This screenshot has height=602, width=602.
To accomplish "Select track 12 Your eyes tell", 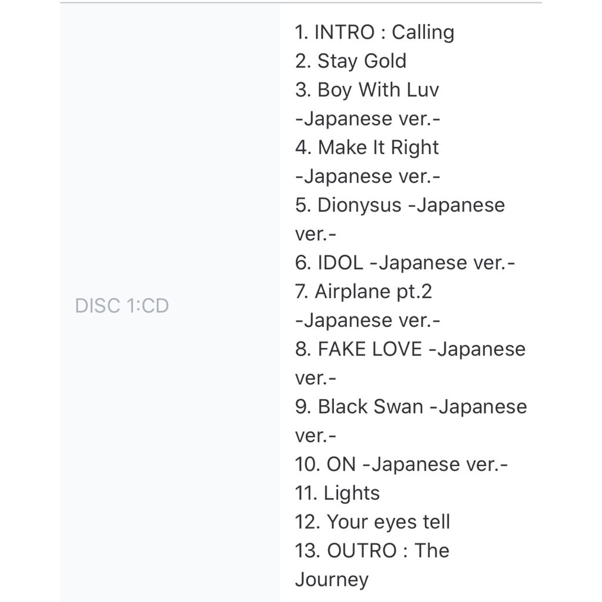I will coord(373,522).
